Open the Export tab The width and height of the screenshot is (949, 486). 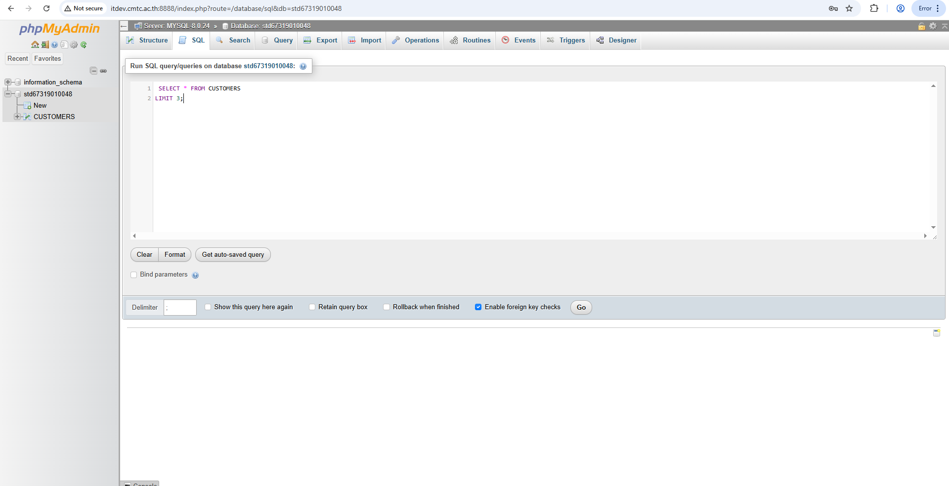pos(320,40)
